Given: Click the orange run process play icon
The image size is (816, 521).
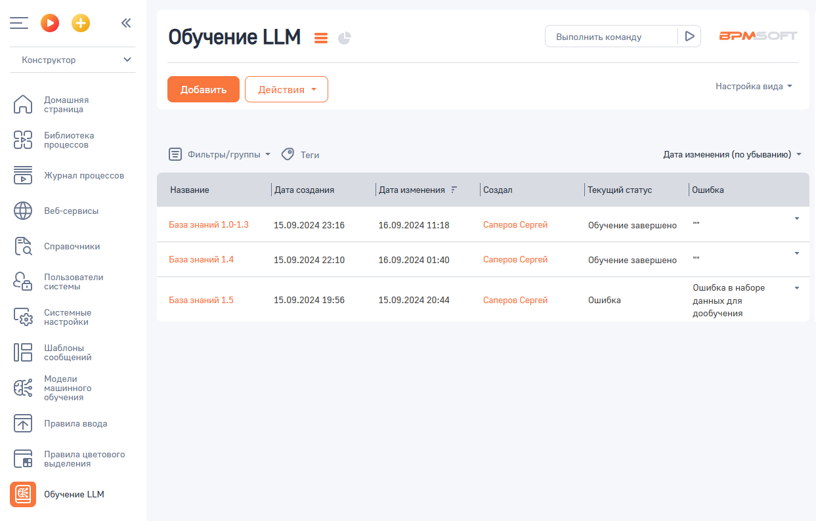Looking at the screenshot, I should [50, 23].
